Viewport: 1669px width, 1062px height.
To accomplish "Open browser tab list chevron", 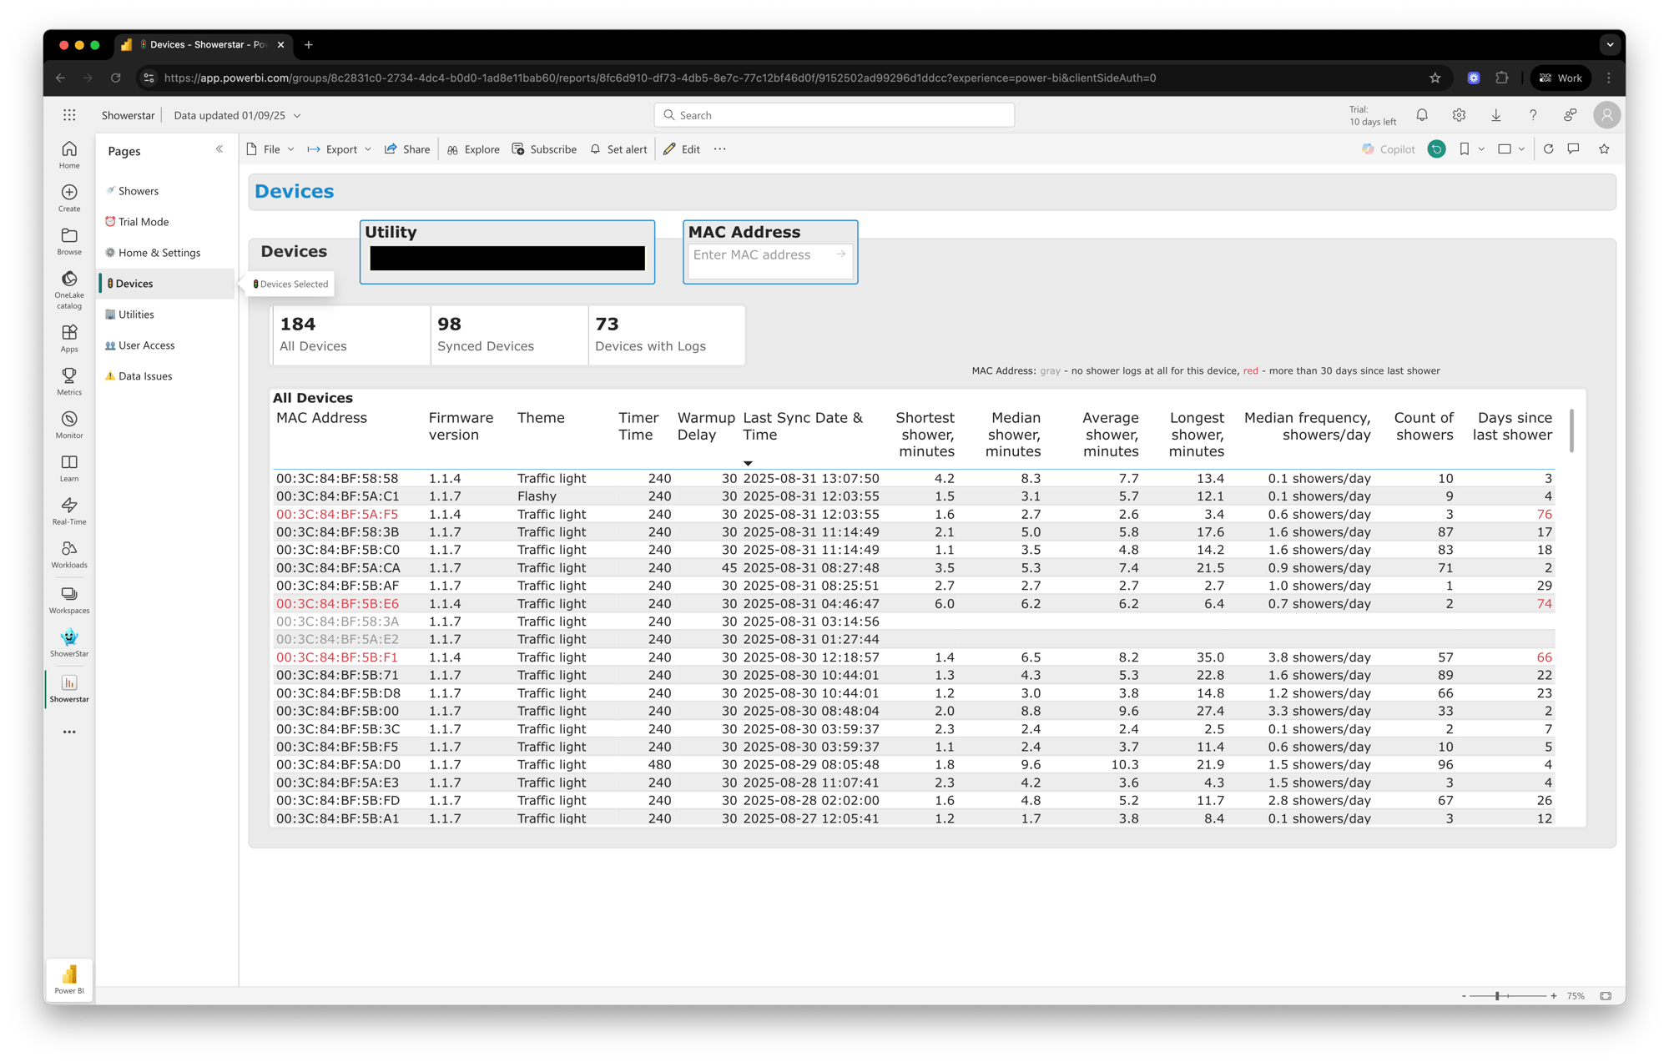I will coord(1610,45).
